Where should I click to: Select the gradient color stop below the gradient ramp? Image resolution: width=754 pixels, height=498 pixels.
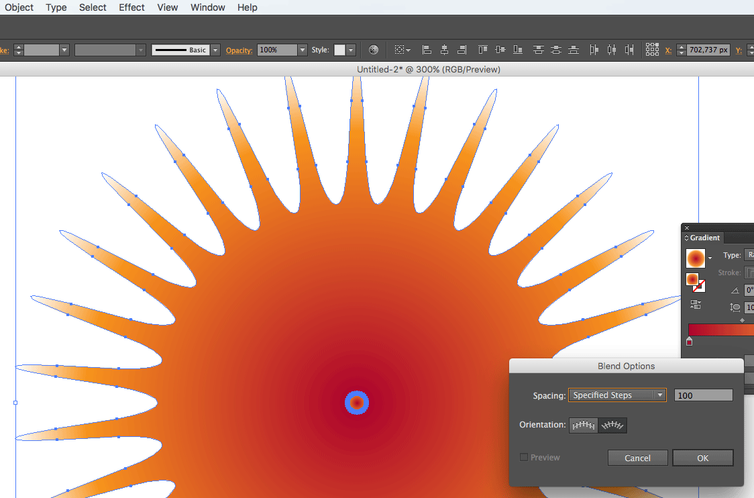689,341
